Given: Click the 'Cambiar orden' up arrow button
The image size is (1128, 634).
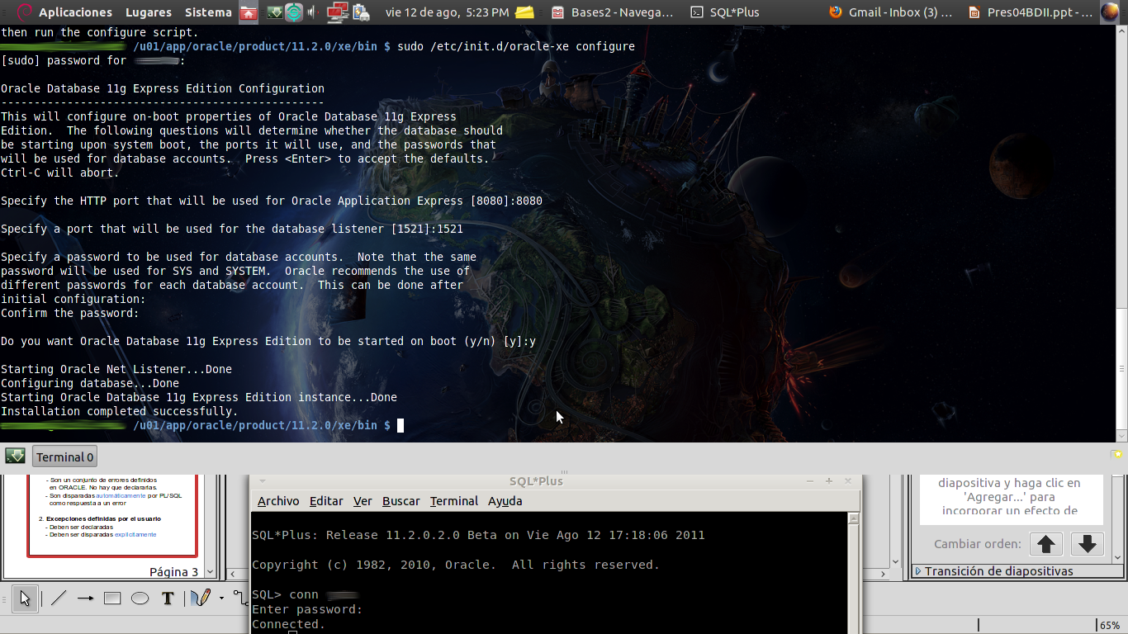Looking at the screenshot, I should coord(1046,543).
